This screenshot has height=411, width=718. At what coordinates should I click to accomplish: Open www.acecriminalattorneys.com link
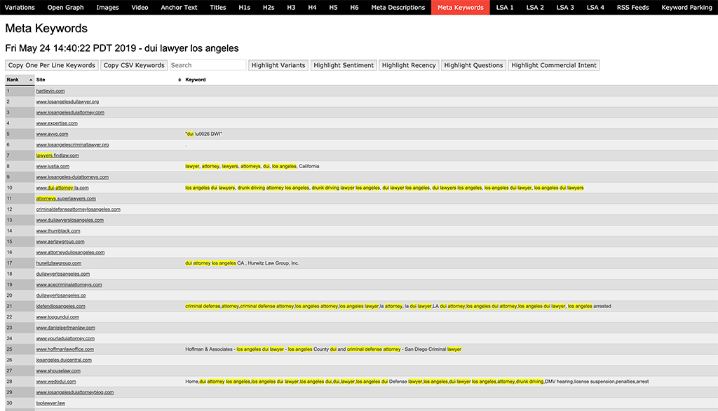[x=69, y=284]
